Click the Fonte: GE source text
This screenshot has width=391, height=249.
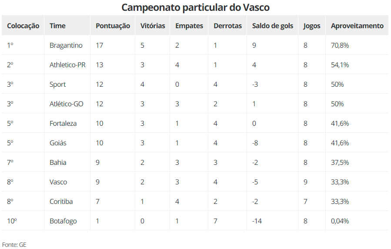click(14, 244)
